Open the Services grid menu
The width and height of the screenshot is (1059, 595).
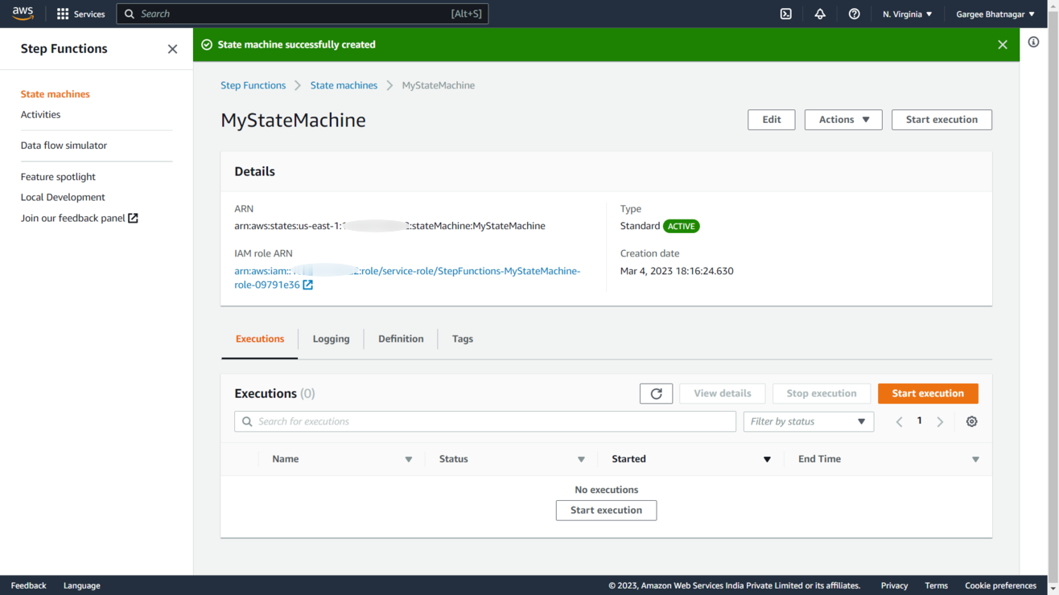coord(80,14)
